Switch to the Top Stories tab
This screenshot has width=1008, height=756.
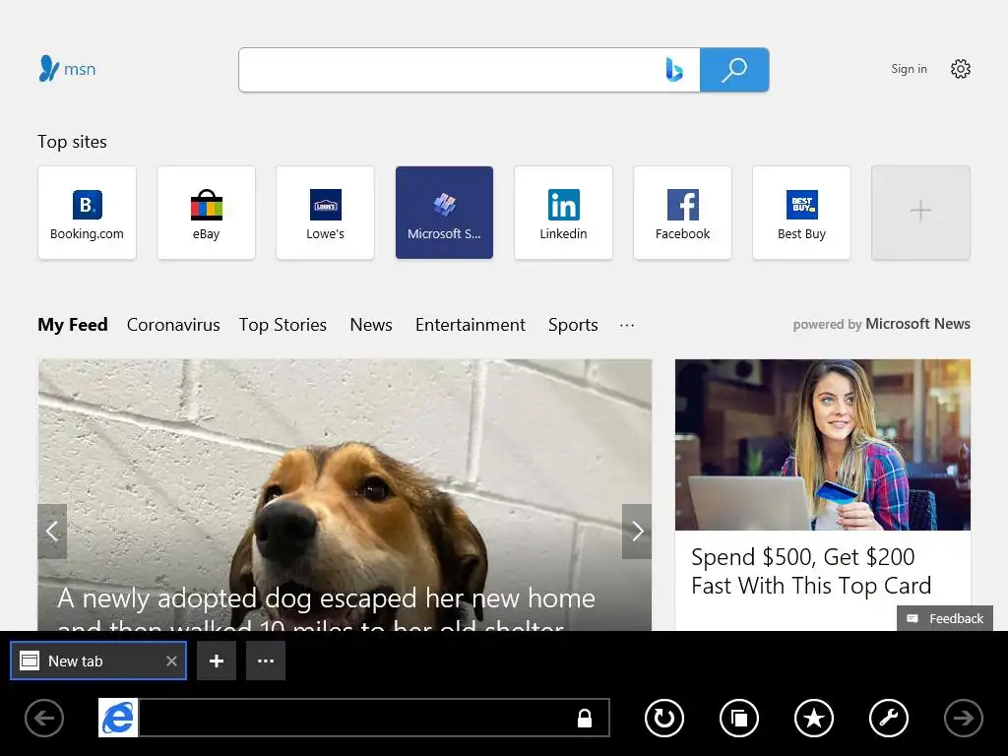(x=283, y=325)
